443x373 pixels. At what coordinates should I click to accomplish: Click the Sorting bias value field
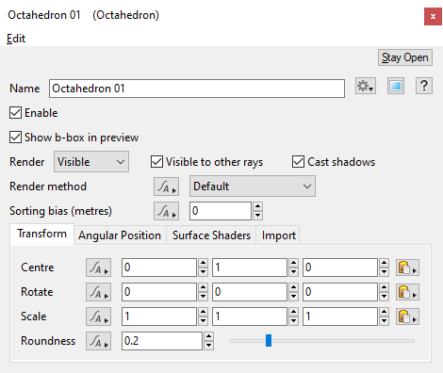221,211
